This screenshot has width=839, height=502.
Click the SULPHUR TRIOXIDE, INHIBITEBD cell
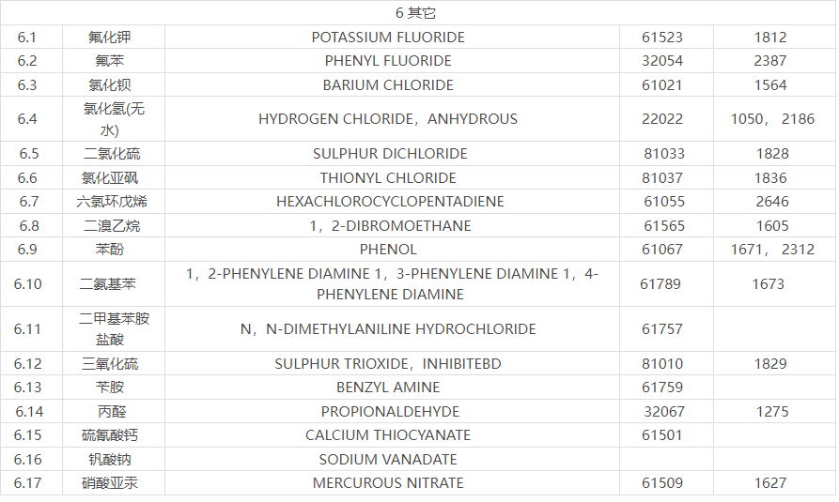pyautogui.click(x=388, y=364)
